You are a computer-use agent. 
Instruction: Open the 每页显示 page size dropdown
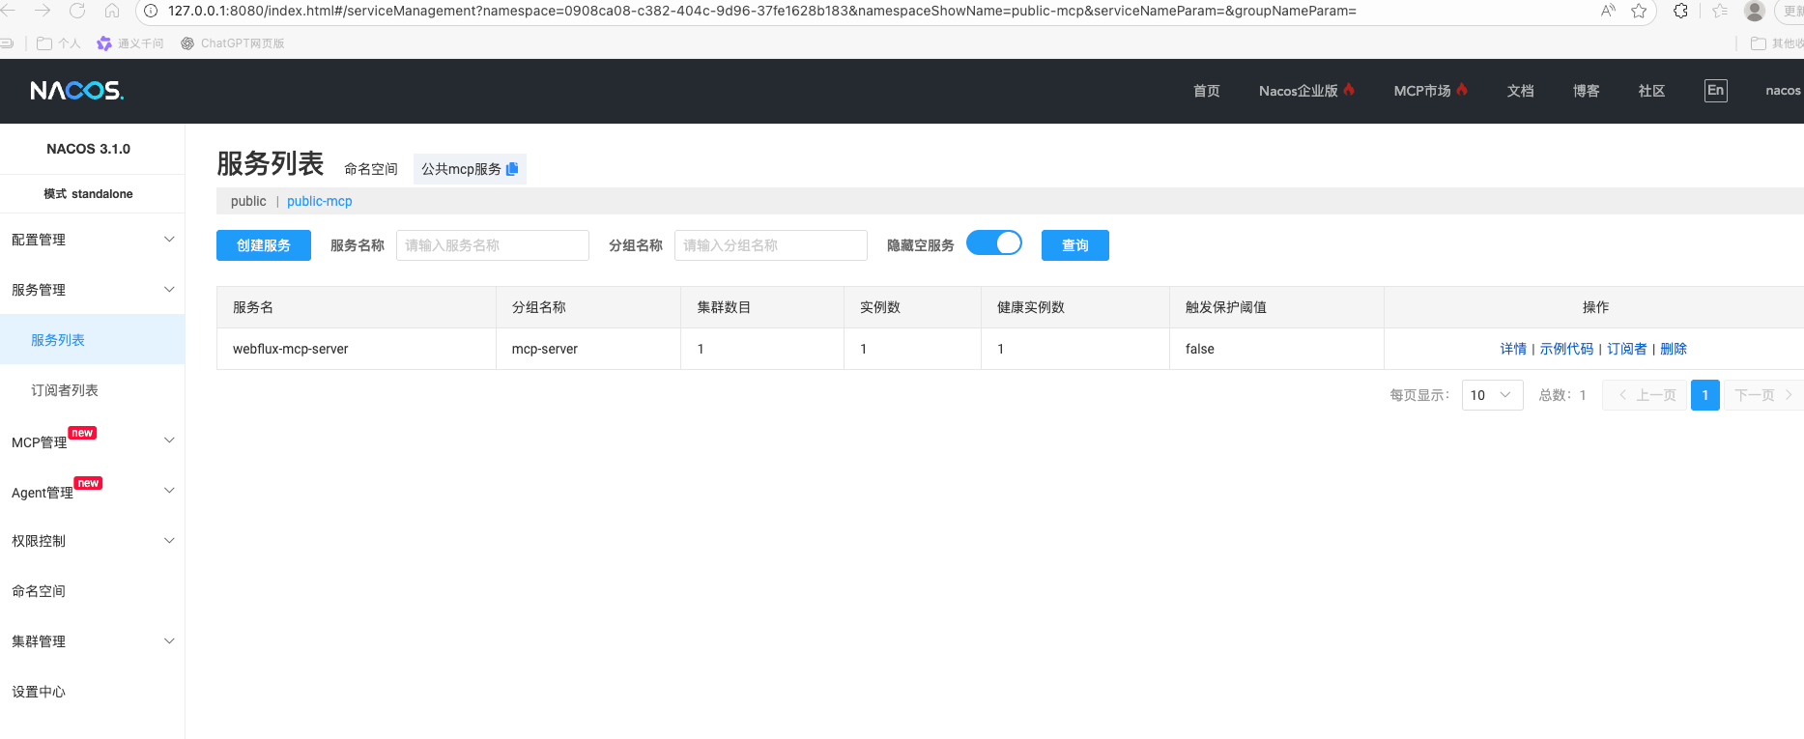[x=1492, y=395]
